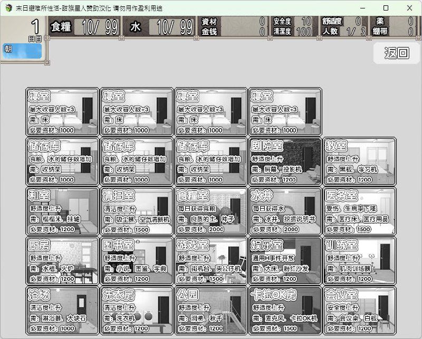Choose the 教室 classroom room
This screenshot has height=339, width=422.
click(359, 161)
